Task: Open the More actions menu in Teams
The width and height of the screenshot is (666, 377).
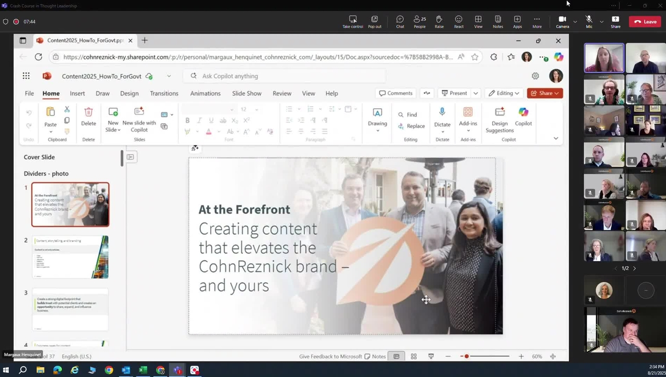Action: click(537, 21)
